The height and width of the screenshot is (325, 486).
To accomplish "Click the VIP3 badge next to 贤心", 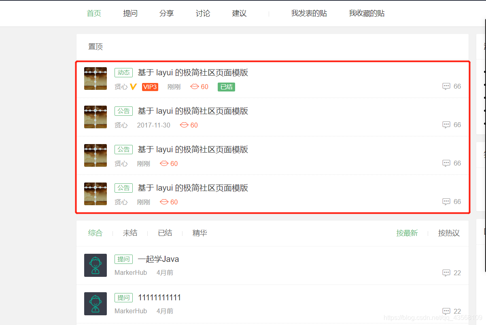I will (x=150, y=87).
